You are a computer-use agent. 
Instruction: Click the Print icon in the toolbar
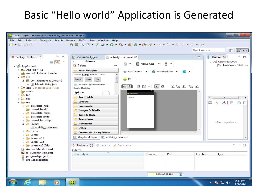pyautogui.click(x=31, y=45)
